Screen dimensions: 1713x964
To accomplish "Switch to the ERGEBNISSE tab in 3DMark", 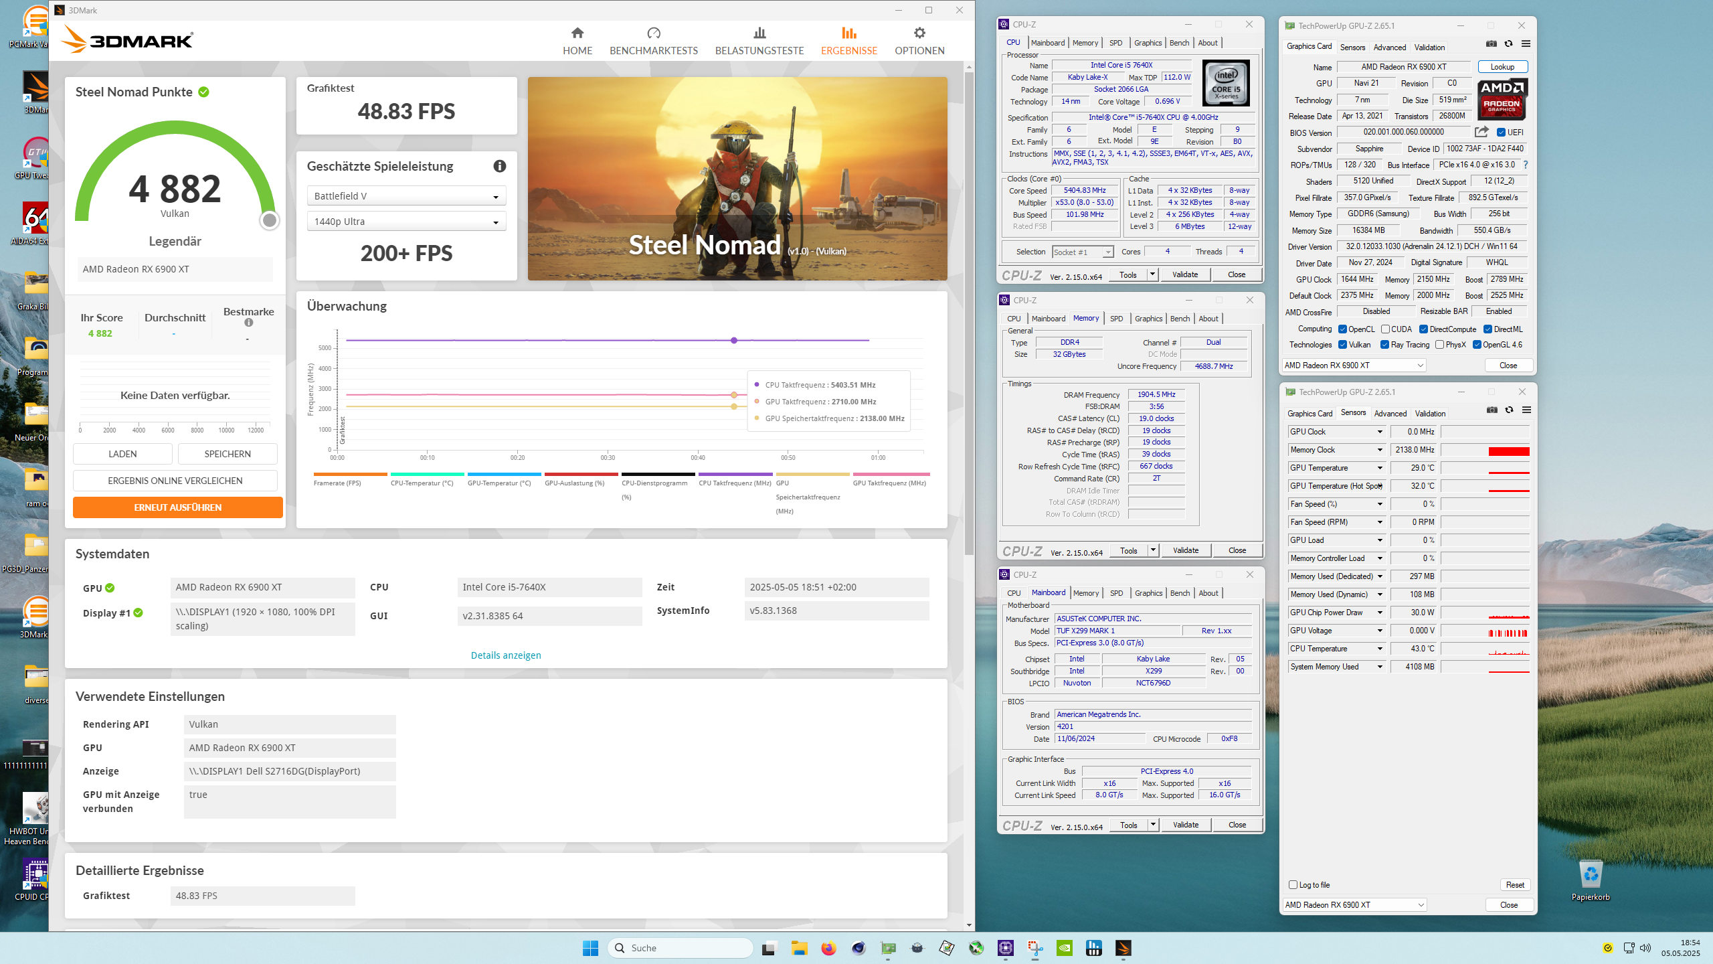I will [x=848, y=41].
